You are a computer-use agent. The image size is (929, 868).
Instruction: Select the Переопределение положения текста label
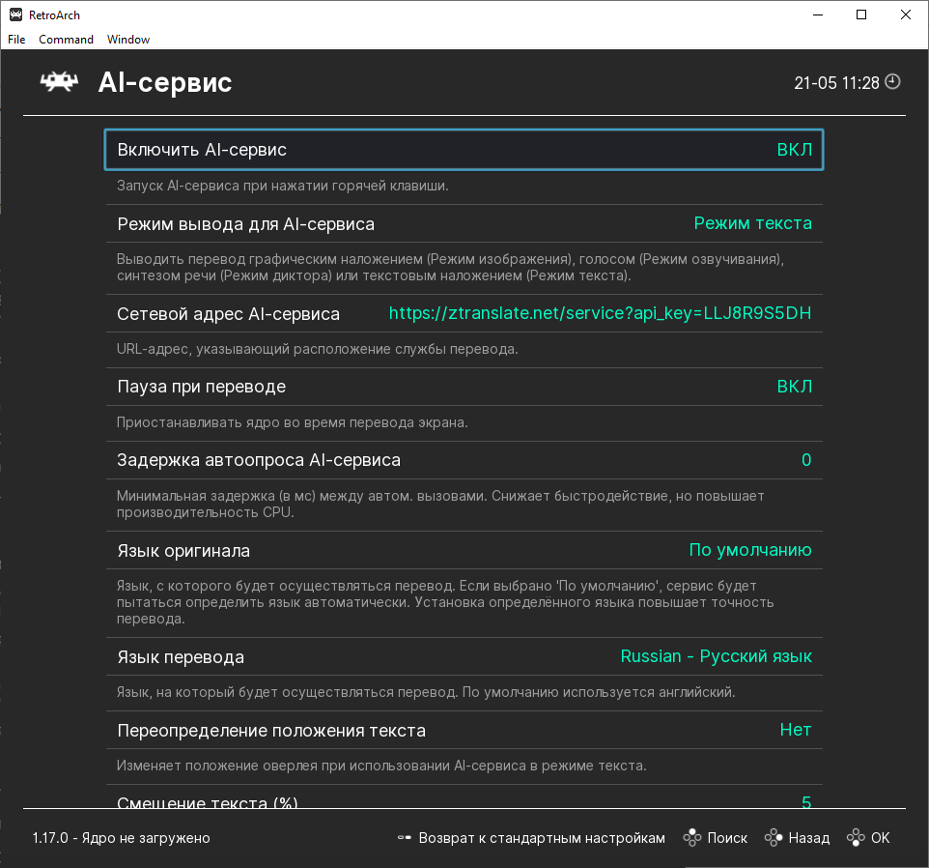pos(271,731)
